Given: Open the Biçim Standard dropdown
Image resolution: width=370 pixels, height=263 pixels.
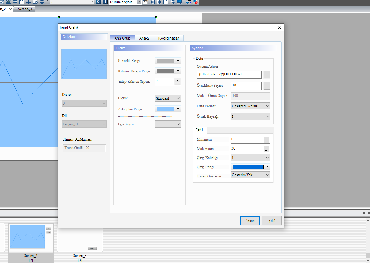Looking at the screenshot, I should coord(168,98).
